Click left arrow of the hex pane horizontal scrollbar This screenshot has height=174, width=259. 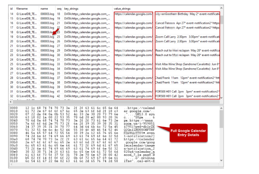click(x=11, y=164)
